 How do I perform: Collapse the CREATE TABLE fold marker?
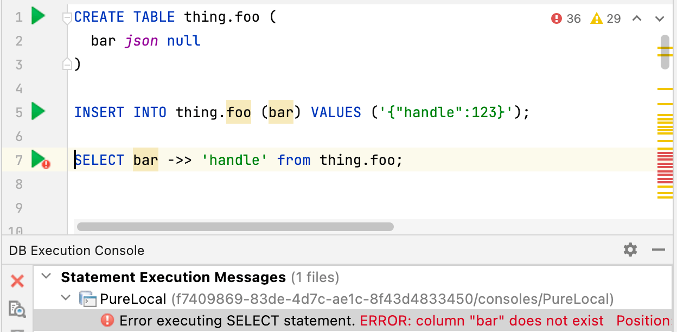point(67,18)
